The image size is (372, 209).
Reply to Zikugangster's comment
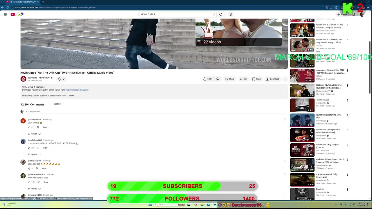click(x=44, y=168)
